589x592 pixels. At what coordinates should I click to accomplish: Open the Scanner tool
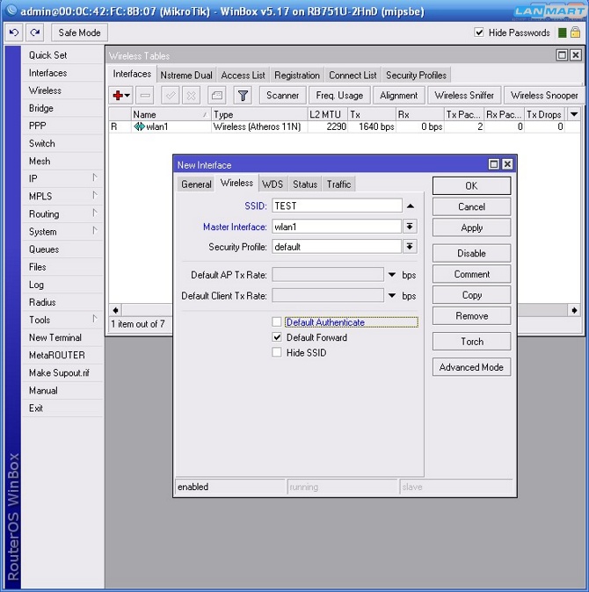pos(282,96)
